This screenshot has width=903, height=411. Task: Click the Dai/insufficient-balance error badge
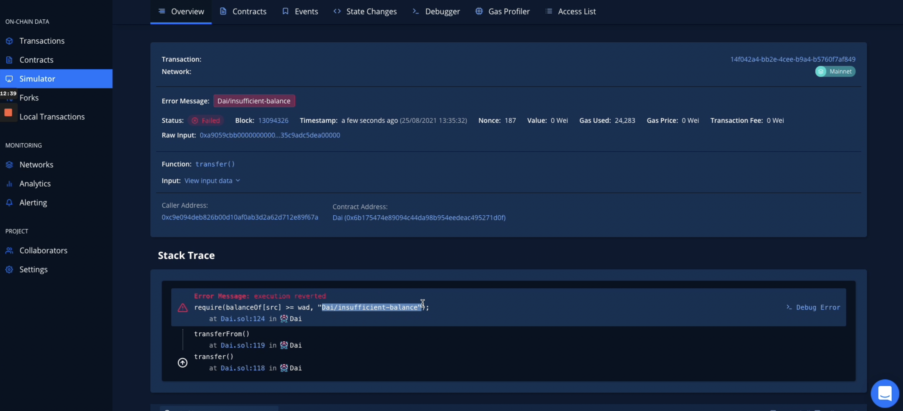pyautogui.click(x=254, y=101)
